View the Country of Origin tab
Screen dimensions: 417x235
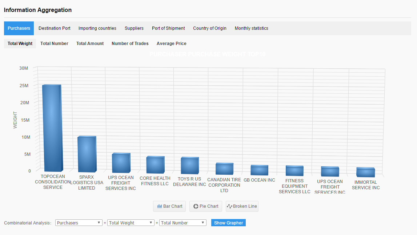coord(209,28)
